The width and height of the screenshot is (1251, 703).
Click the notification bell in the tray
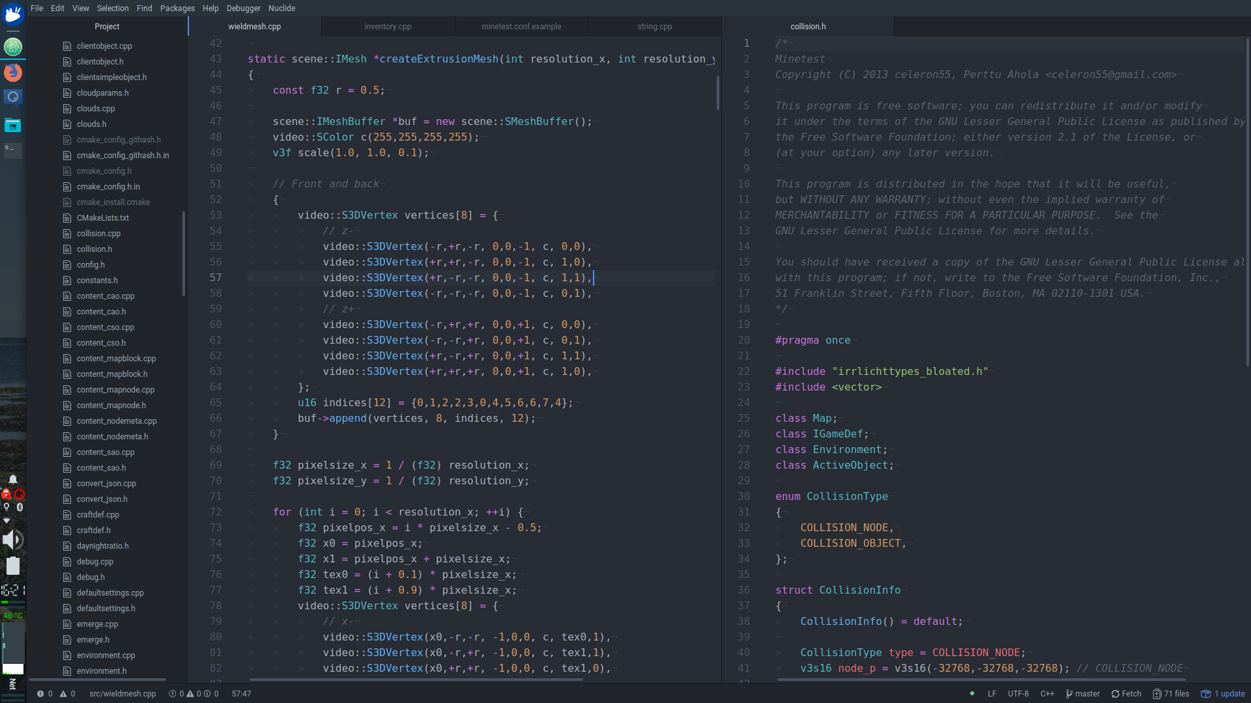tap(13, 480)
